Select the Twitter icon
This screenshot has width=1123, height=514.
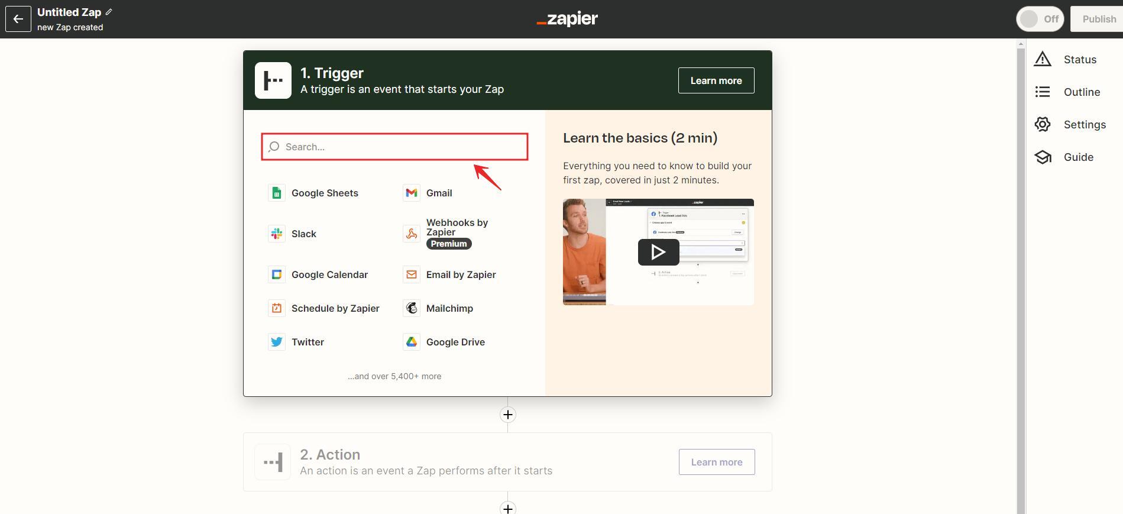pos(276,342)
